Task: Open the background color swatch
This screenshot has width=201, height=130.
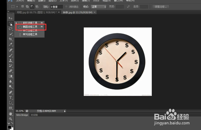Action: click(12, 129)
